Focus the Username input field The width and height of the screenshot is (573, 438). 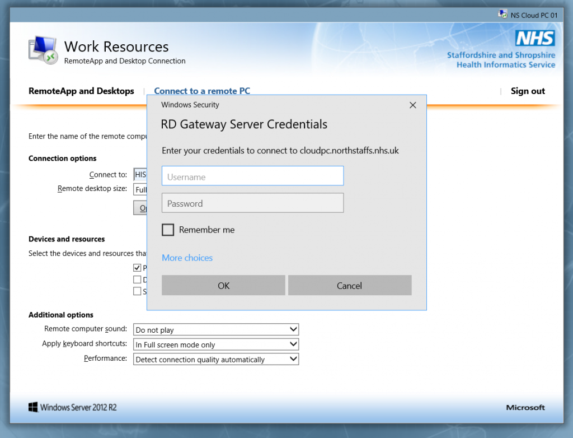click(x=252, y=176)
